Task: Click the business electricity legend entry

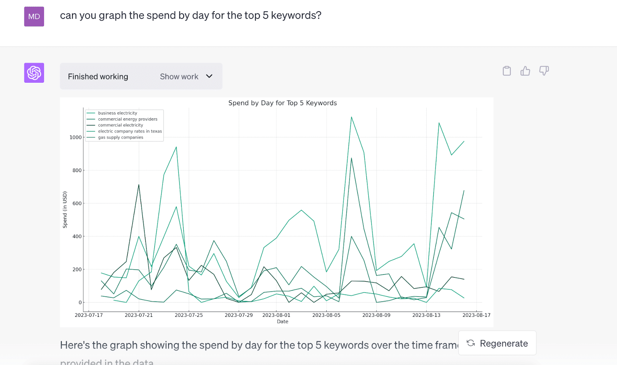Action: coord(117,113)
